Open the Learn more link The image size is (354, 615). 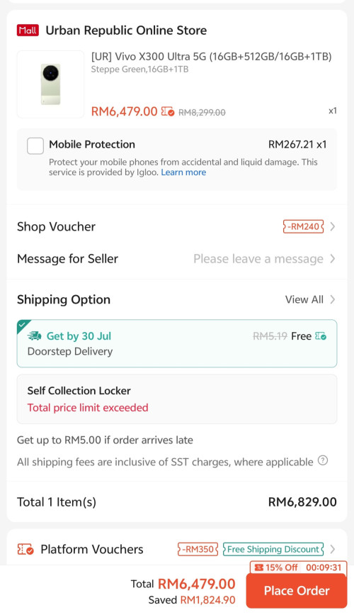[x=183, y=172]
